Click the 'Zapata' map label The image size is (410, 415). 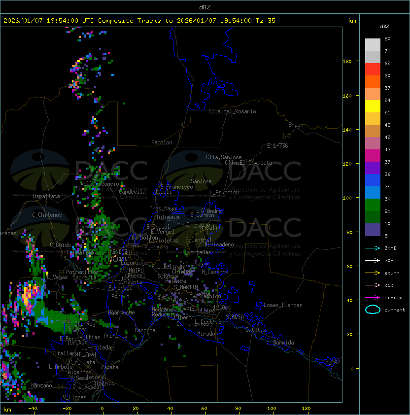click(109, 367)
